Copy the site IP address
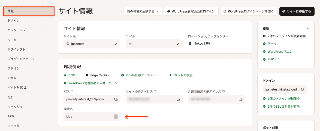 tap(178, 99)
